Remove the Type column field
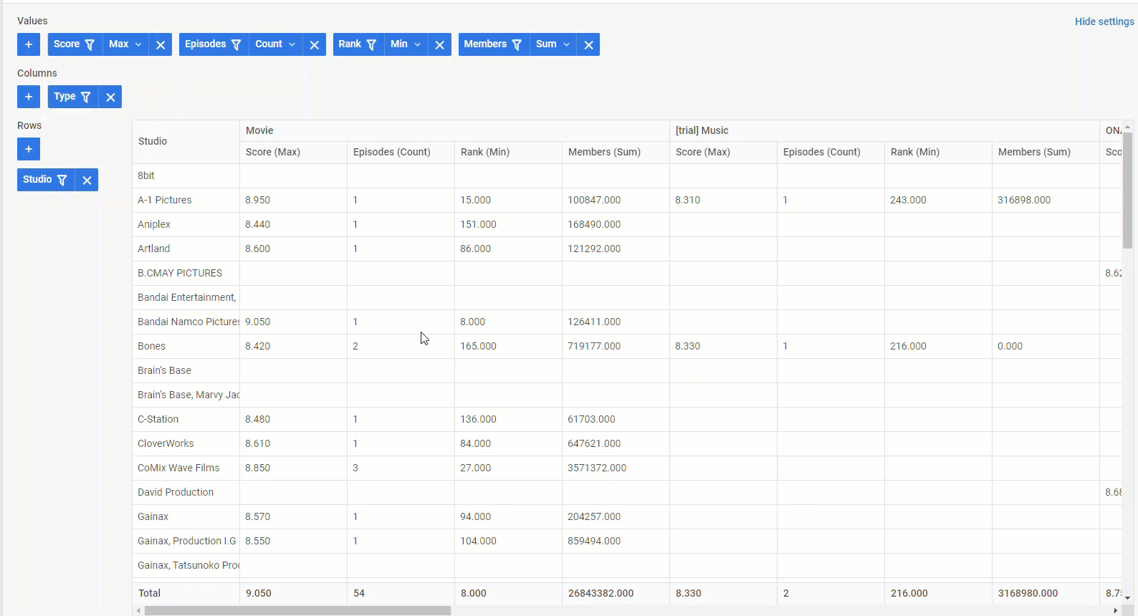 110,97
